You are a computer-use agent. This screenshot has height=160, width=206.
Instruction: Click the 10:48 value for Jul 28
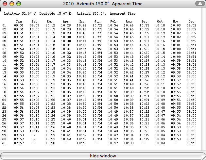pos(113,131)
